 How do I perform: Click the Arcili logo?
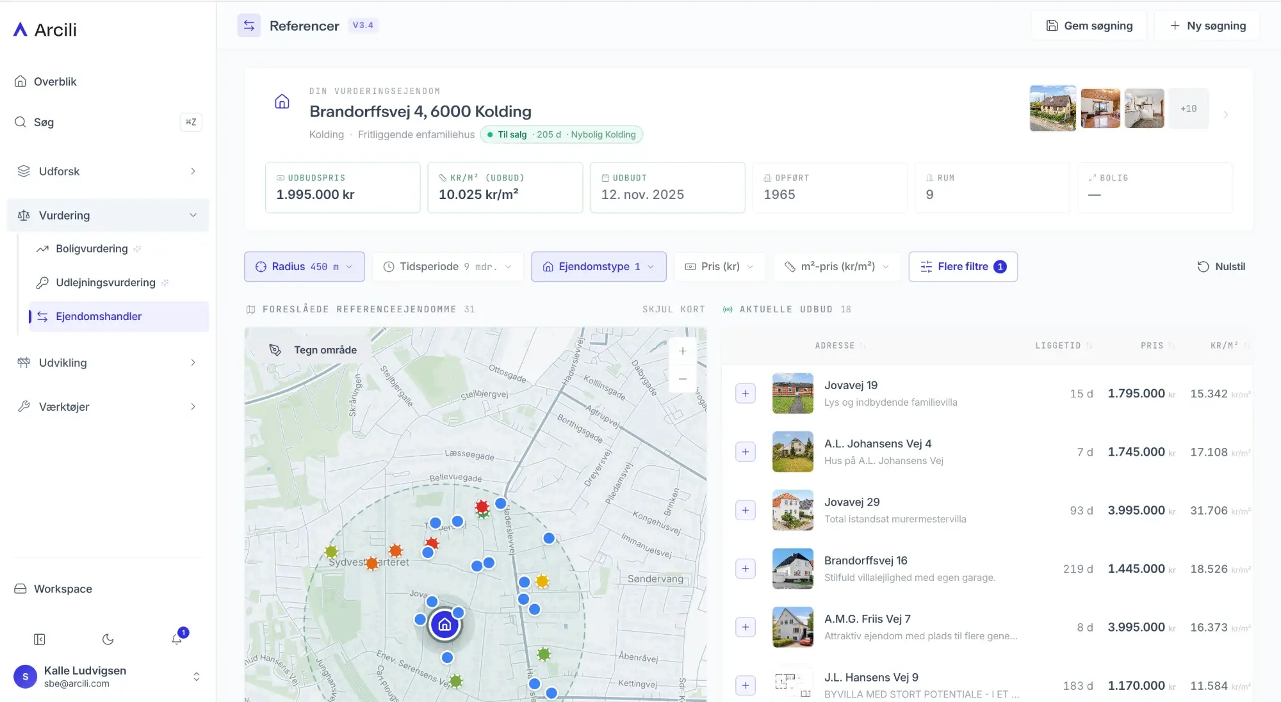pos(45,29)
